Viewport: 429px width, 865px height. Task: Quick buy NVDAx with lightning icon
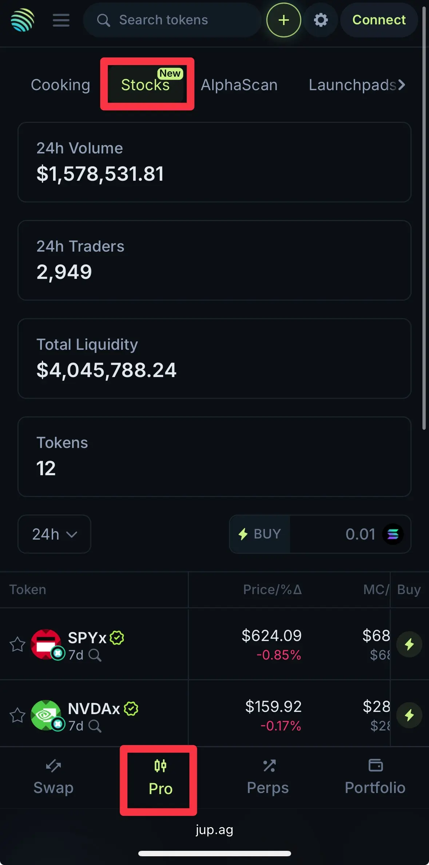click(409, 715)
